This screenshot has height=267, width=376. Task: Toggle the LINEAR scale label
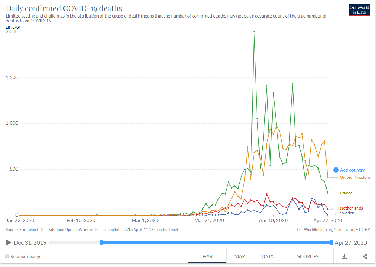tap(13, 27)
